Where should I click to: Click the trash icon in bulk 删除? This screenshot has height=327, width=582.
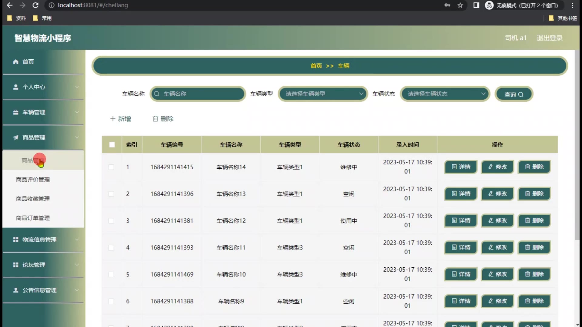155,119
